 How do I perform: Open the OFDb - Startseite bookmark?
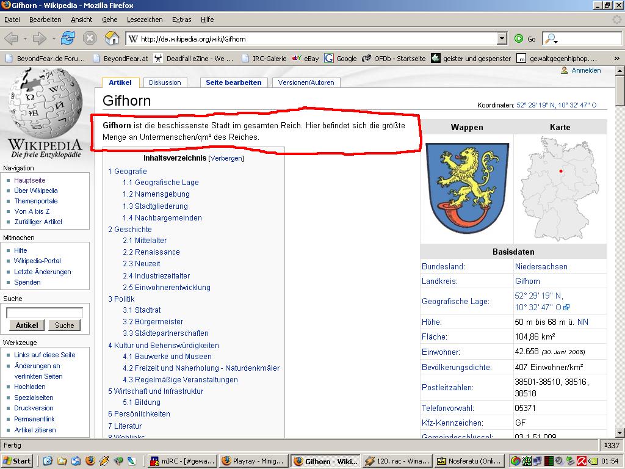[x=394, y=59]
